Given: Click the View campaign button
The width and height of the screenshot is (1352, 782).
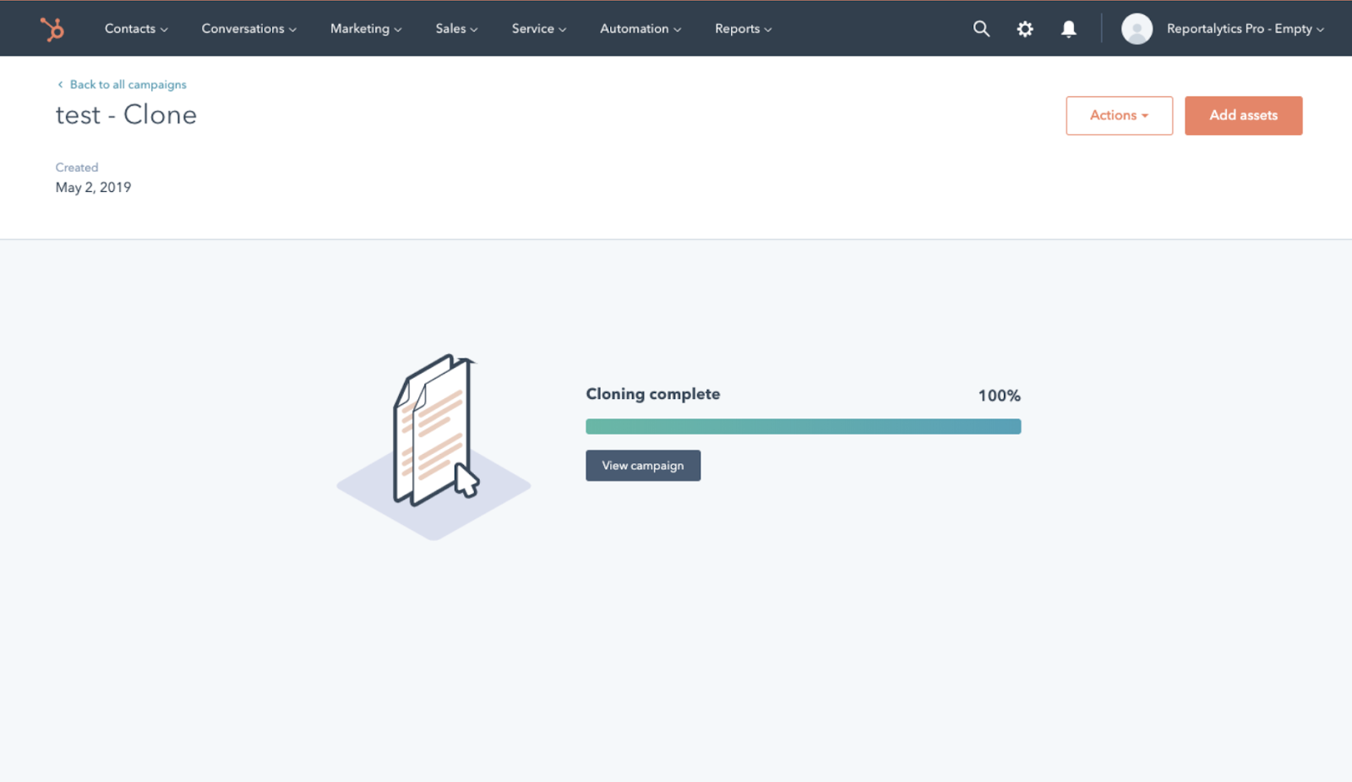Looking at the screenshot, I should pyautogui.click(x=643, y=466).
